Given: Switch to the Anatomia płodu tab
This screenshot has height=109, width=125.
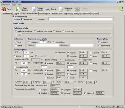Looking at the screenshot, I should tap(45, 14).
